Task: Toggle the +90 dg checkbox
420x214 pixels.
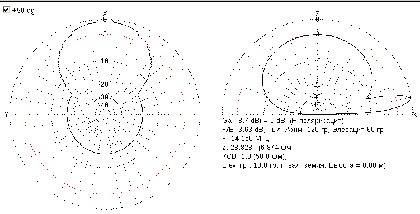Action: click(x=6, y=11)
